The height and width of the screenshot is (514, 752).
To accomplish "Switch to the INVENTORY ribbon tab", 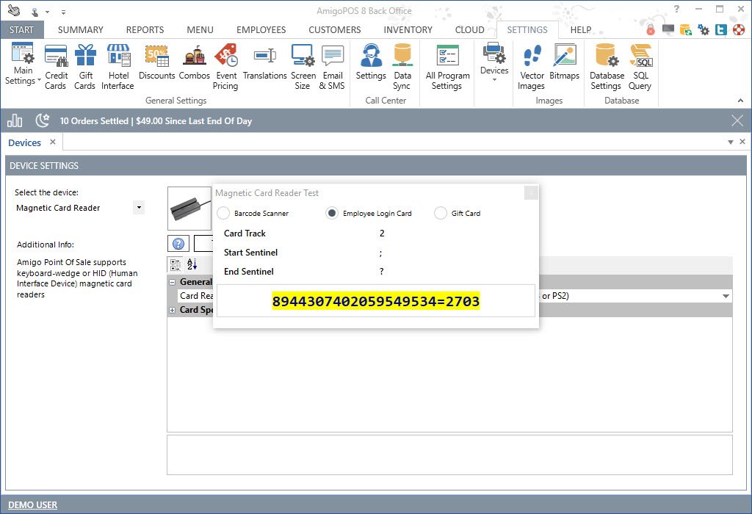I will (408, 30).
